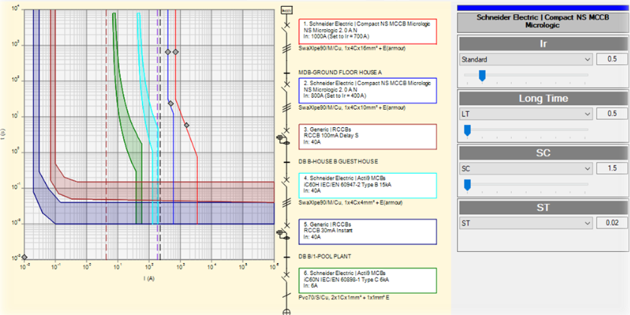Click the Ir section header
This screenshot has height=315, width=630.
coord(543,44)
